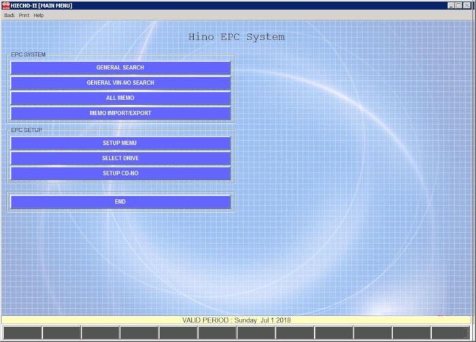Screen dimensions: 476x342
Task: Choose SELECT DRIVE option
Action: coord(120,158)
